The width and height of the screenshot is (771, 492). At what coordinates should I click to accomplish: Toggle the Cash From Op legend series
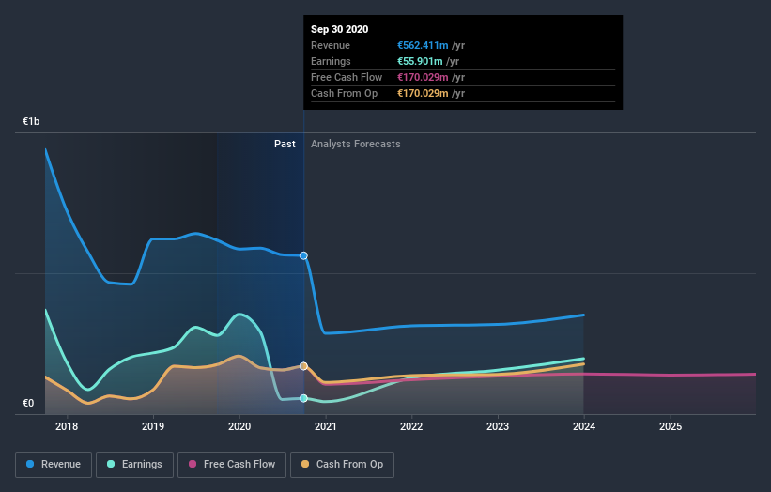click(342, 465)
